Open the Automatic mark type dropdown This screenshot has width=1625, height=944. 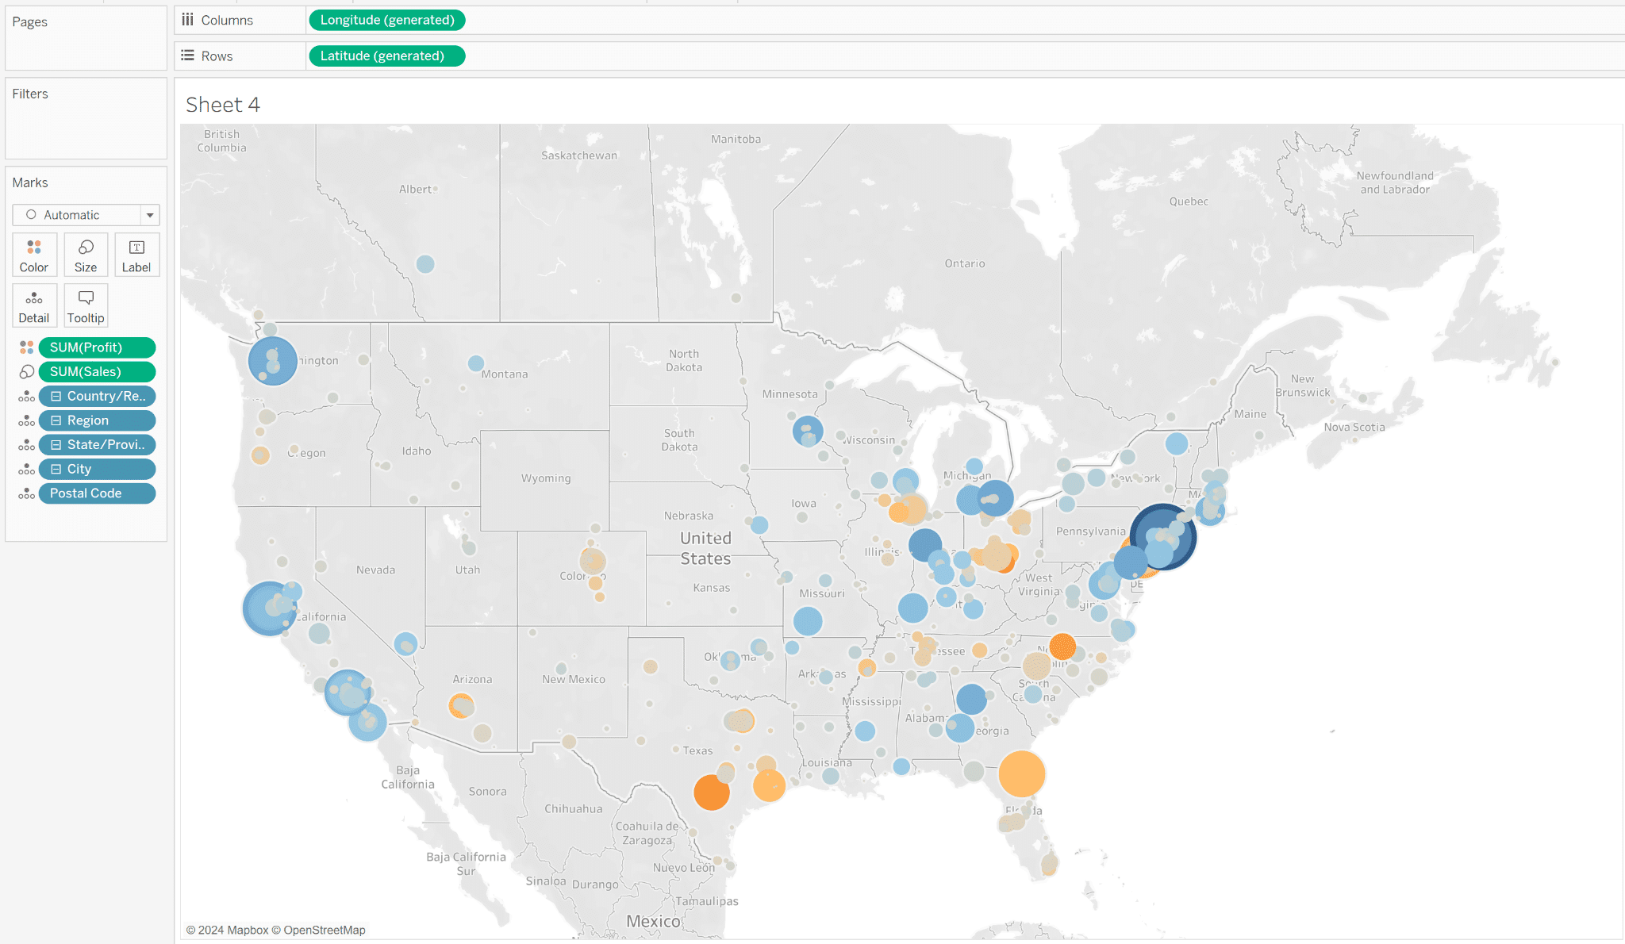coord(150,214)
